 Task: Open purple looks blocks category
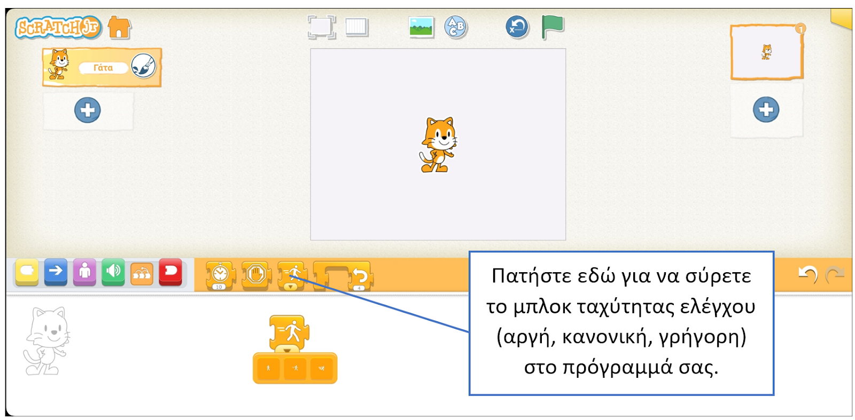coord(84,272)
